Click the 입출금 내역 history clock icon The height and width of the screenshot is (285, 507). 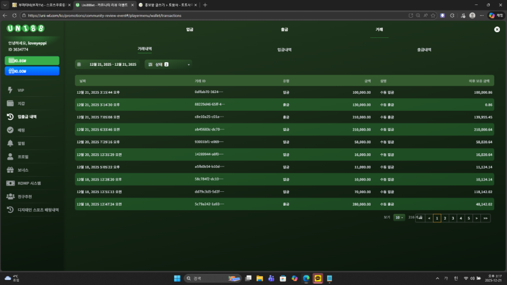10,117
